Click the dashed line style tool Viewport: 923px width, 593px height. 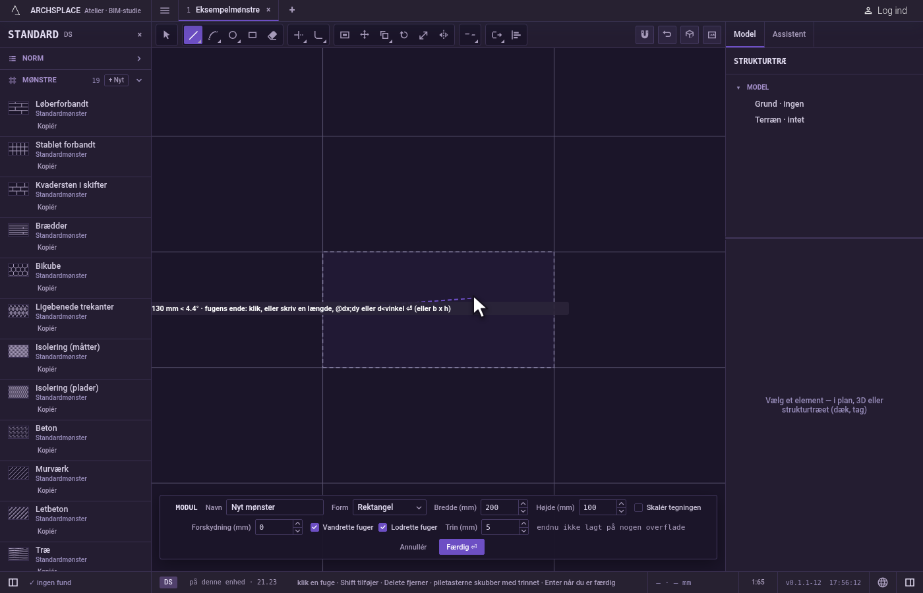[x=469, y=35]
